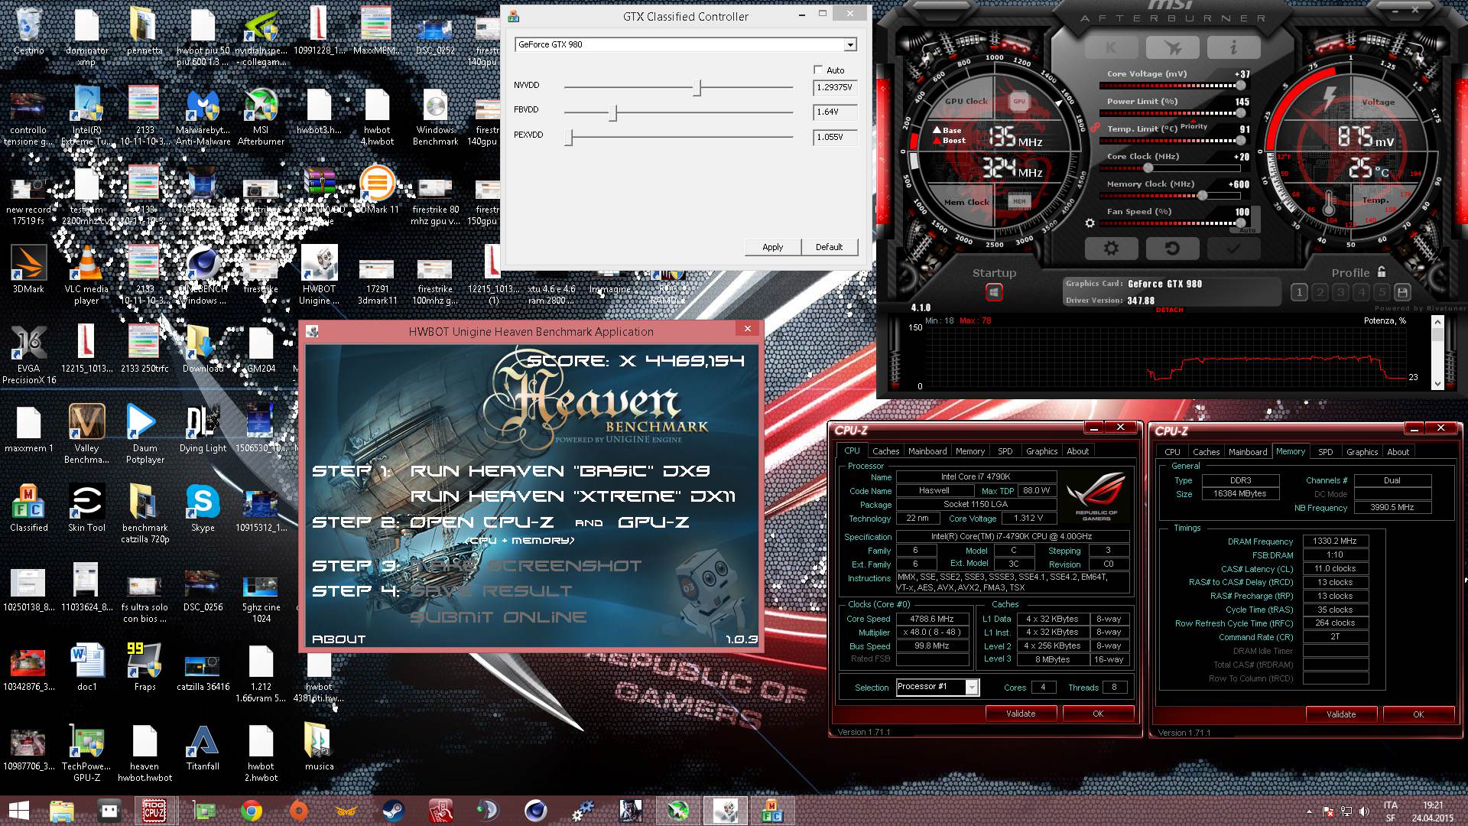The height and width of the screenshot is (826, 1468).
Task: Click the NVVDD voltage slider handle
Action: pos(697,87)
